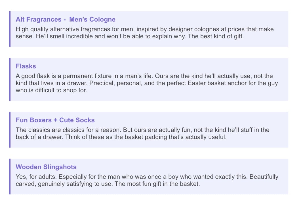Click the Flasks description paragraph
The height and width of the screenshot is (206, 301).
point(147,84)
